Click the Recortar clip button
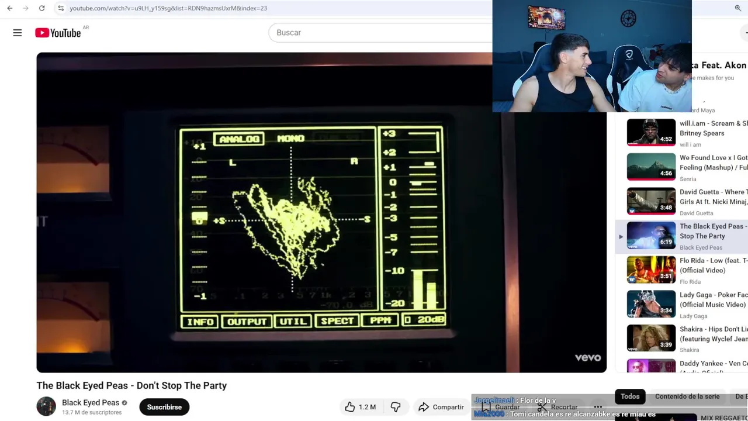This screenshot has height=421, width=748. (557, 407)
